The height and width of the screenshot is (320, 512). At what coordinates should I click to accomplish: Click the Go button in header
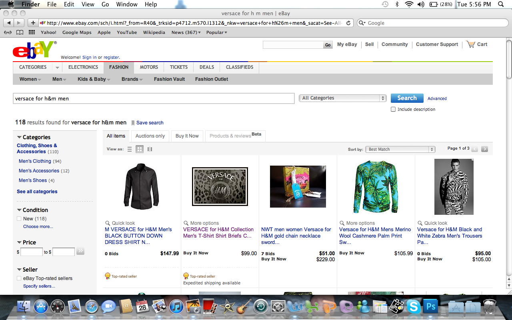[328, 45]
